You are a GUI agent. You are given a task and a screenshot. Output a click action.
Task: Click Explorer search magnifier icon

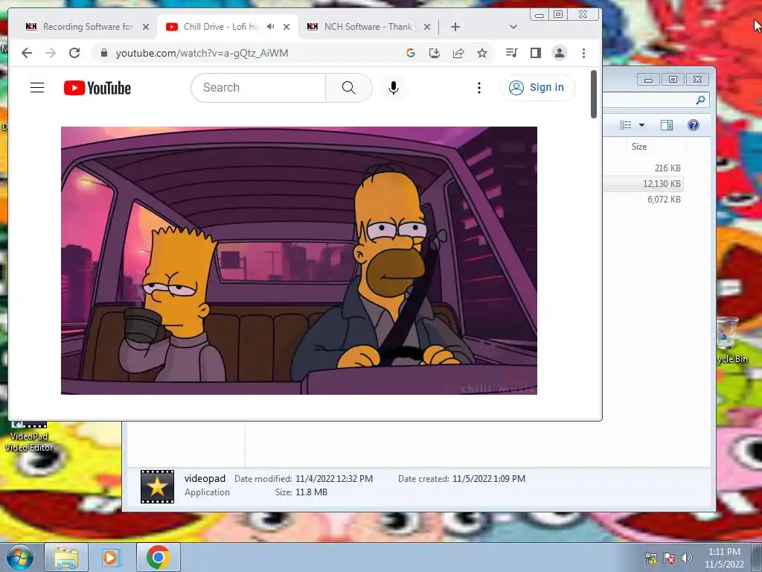click(700, 100)
